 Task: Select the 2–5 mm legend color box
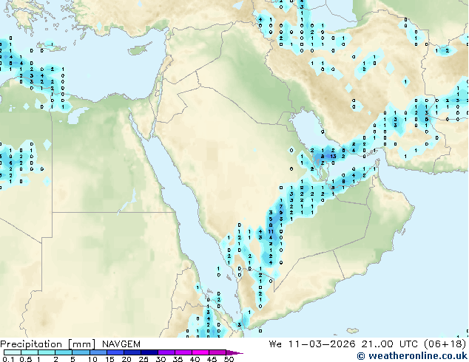coord(64,352)
